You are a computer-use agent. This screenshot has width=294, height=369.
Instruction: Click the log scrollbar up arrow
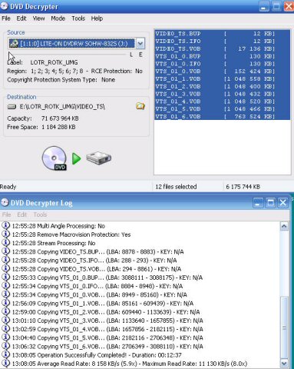(x=284, y=226)
